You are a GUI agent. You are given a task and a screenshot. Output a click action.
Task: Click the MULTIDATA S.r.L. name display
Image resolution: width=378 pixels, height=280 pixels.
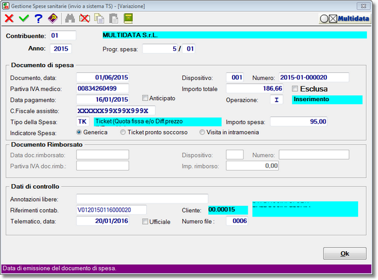pyautogui.click(x=235, y=35)
